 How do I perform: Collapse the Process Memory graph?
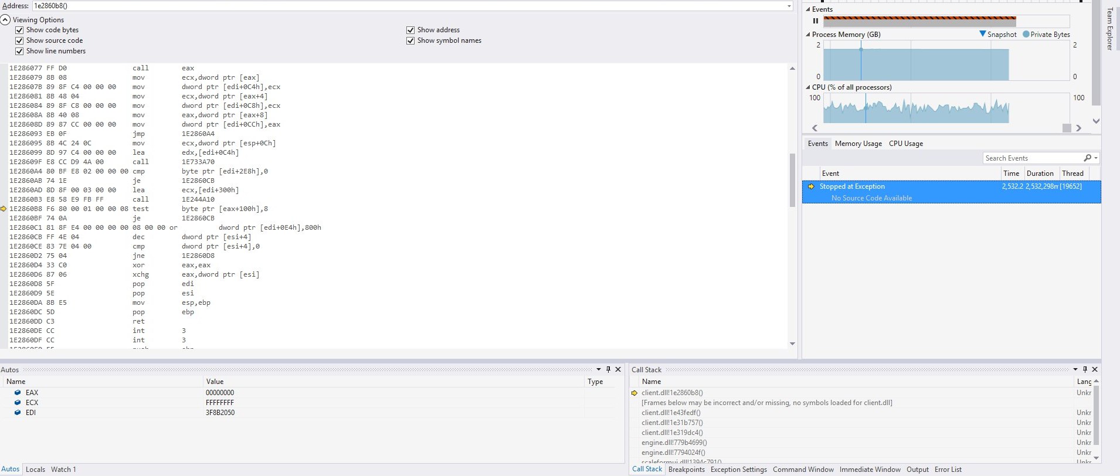(808, 35)
